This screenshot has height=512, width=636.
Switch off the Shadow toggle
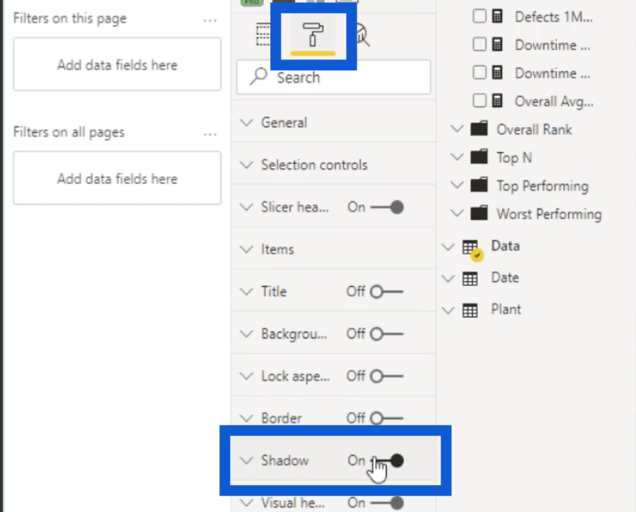tap(387, 461)
